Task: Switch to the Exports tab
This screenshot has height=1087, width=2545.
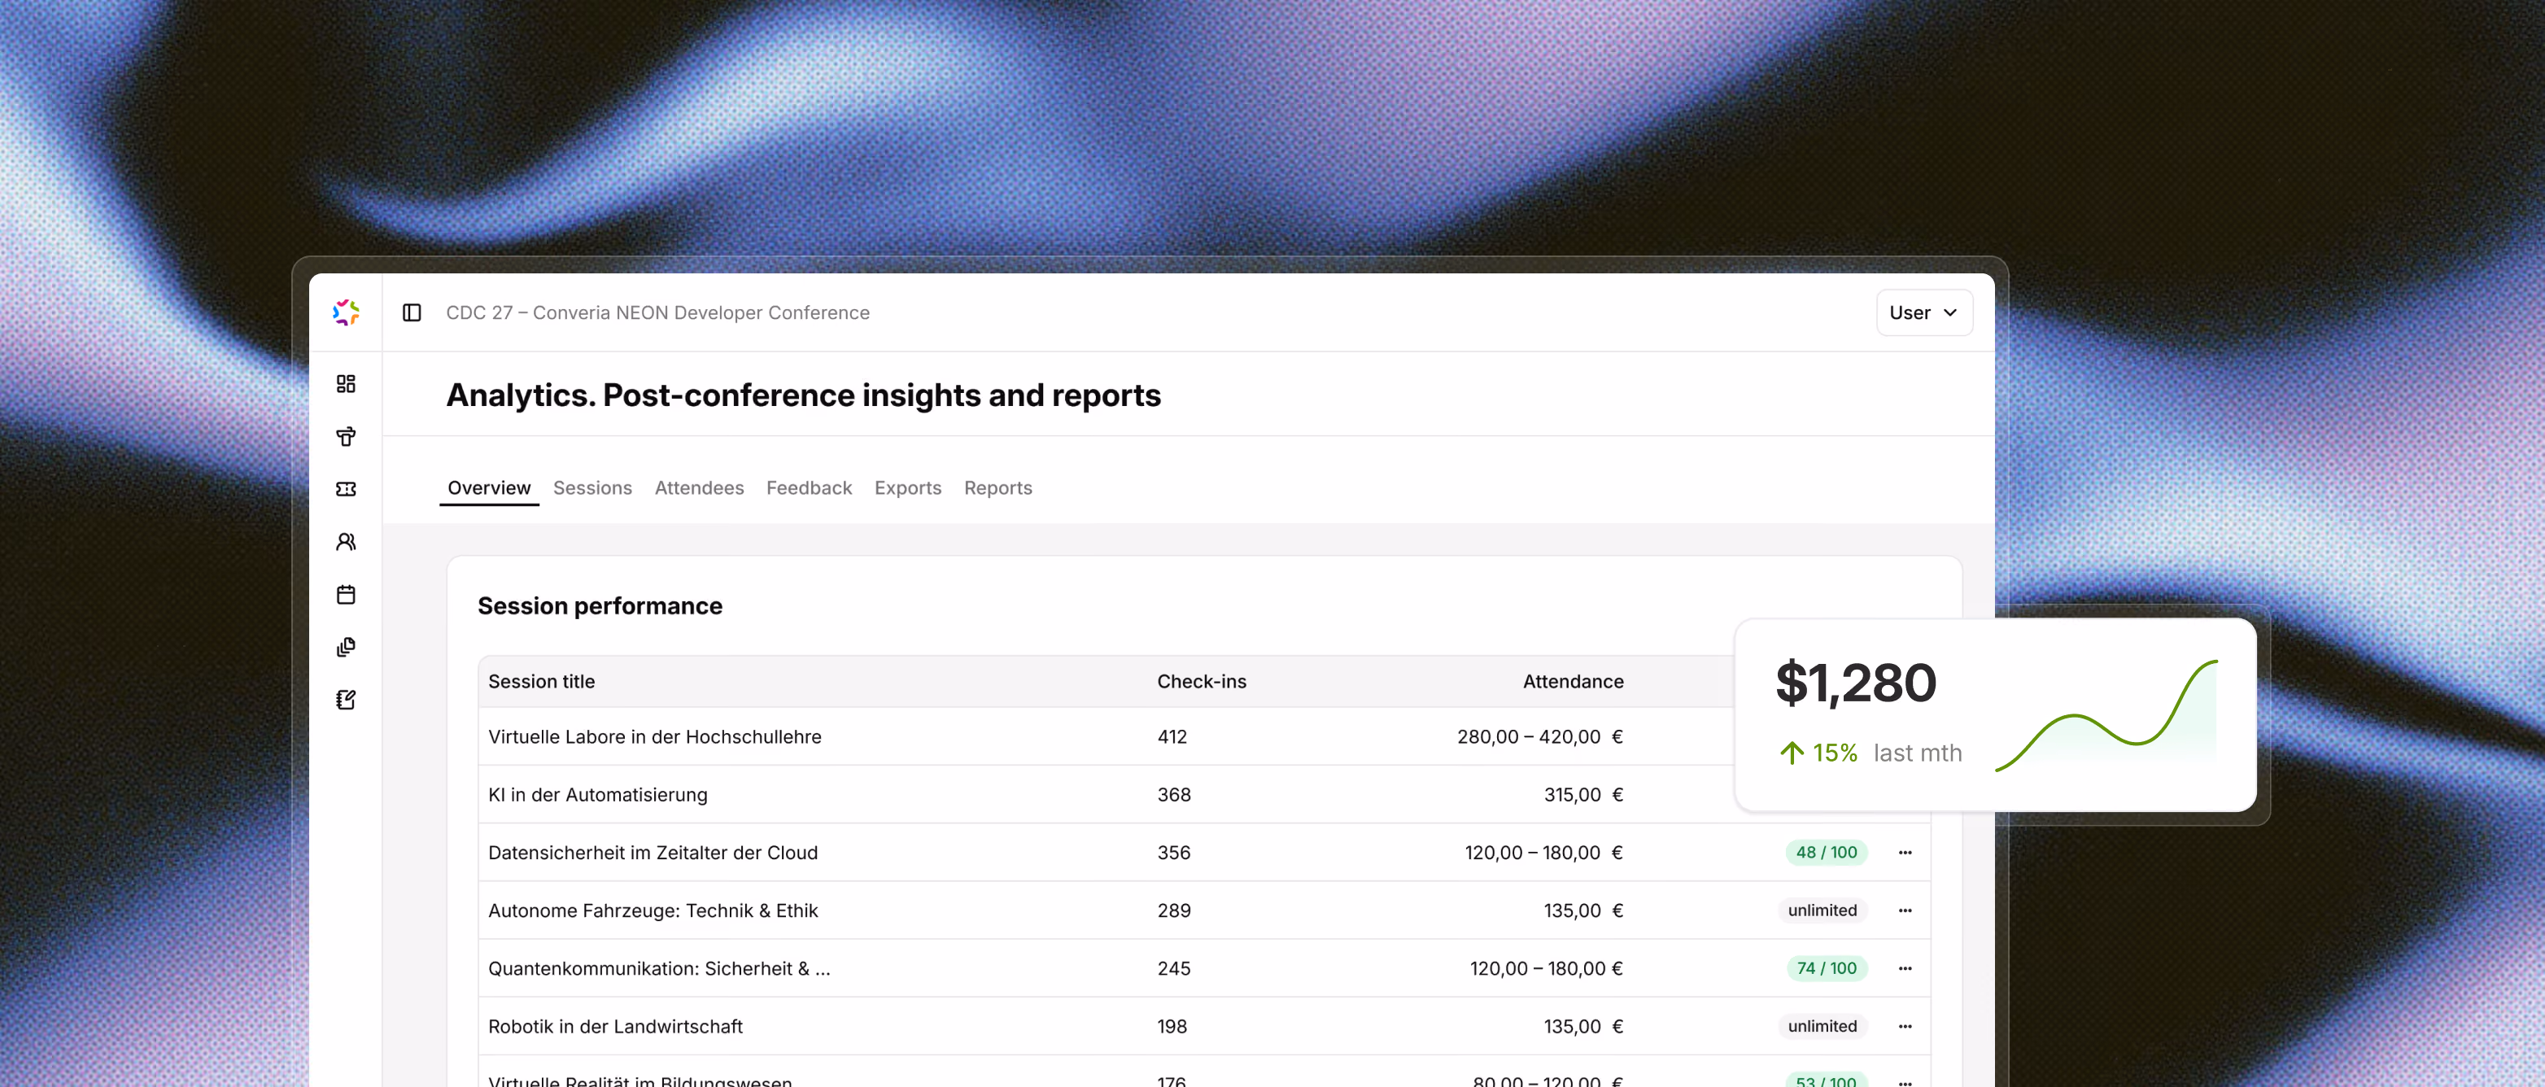Action: pos(908,488)
